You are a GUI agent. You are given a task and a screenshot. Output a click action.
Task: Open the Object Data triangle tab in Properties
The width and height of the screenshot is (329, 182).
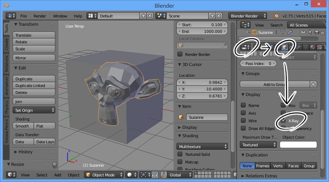(306, 47)
